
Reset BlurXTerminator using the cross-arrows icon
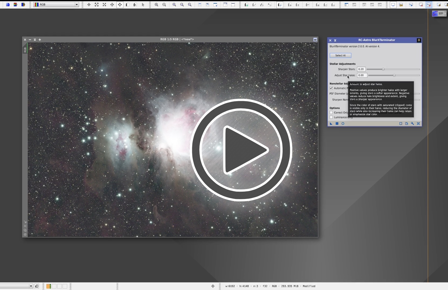[x=418, y=124]
